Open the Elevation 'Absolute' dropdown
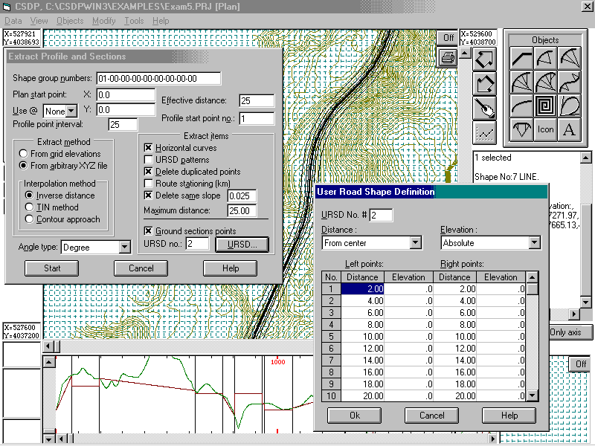 [x=534, y=243]
